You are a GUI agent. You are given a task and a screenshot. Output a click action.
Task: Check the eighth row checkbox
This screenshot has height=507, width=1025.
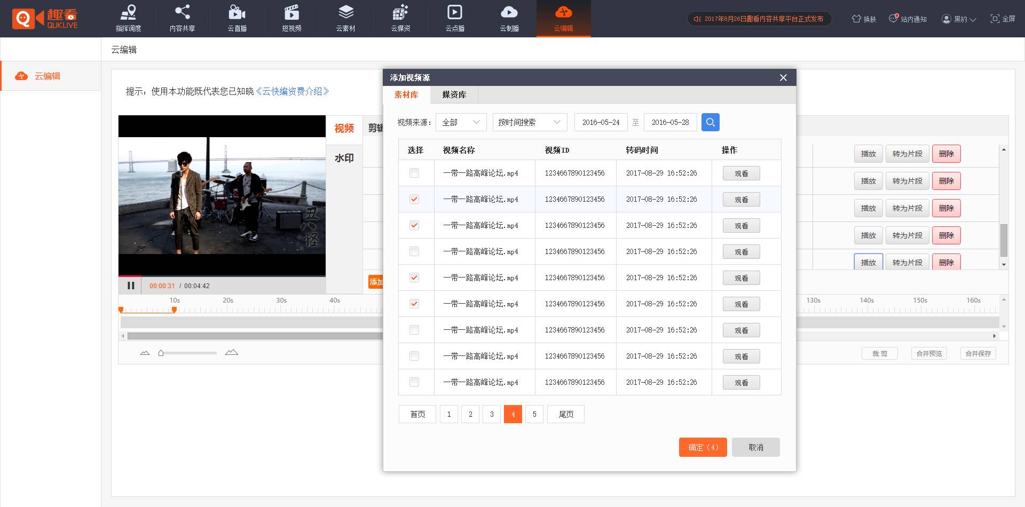click(414, 356)
